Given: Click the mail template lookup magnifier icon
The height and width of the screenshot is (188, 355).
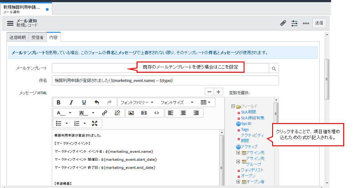Looking at the screenshot, I should pos(274,68).
